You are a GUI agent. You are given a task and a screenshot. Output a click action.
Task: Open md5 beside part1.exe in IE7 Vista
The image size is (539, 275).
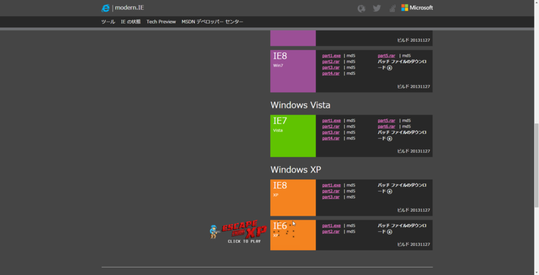351,121
